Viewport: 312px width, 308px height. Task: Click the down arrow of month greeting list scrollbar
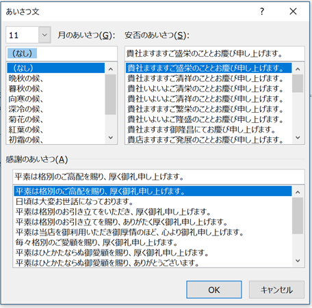(x=111, y=137)
